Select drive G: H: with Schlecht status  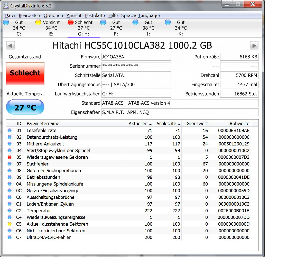[84, 28]
